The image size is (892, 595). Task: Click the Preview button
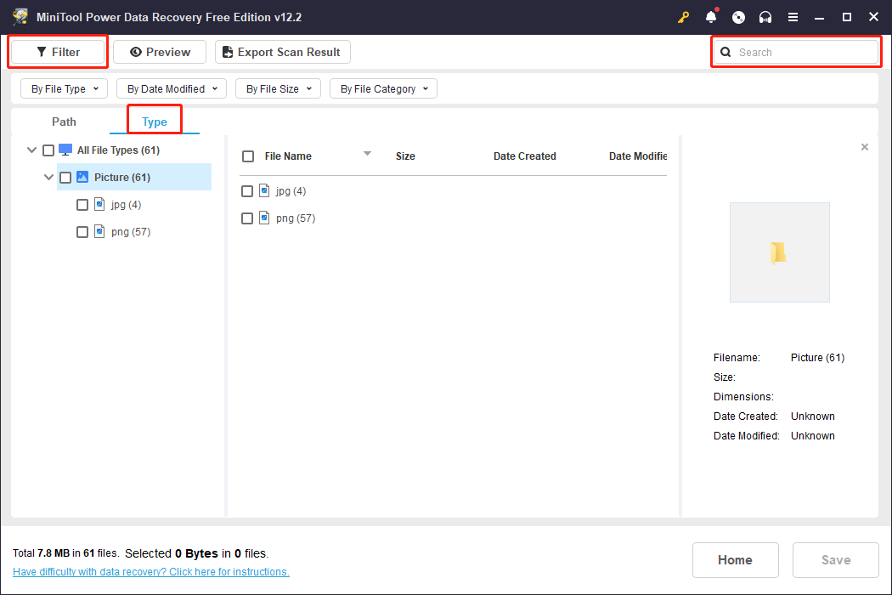pyautogui.click(x=160, y=52)
